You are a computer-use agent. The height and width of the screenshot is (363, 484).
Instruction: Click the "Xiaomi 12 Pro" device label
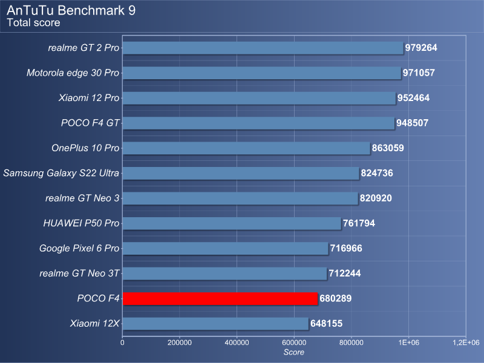89,98
